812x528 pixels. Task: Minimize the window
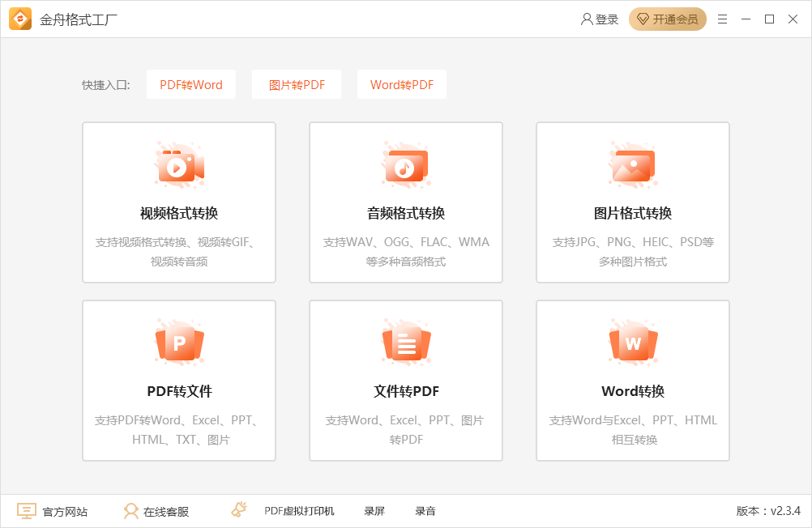[746, 19]
